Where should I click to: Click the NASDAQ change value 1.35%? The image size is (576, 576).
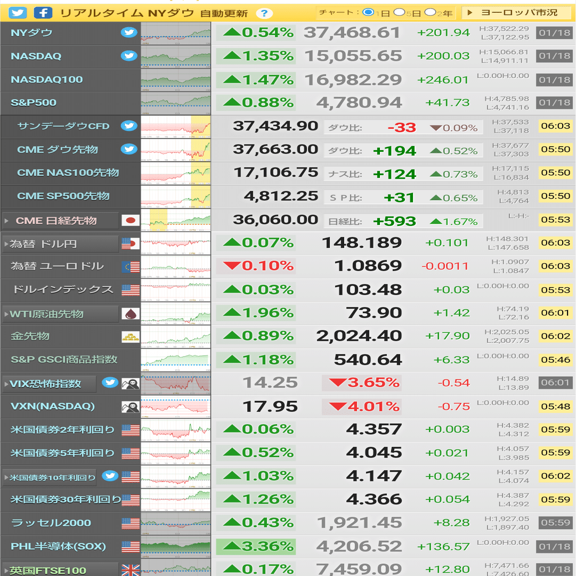pyautogui.click(x=256, y=56)
